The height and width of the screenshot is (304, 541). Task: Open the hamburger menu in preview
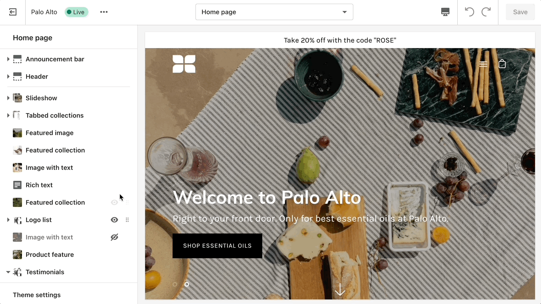point(483,64)
